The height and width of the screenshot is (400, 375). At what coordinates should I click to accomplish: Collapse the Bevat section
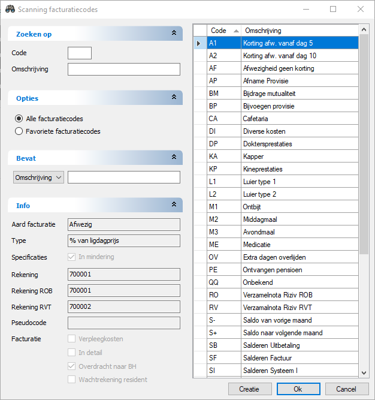pos(174,158)
